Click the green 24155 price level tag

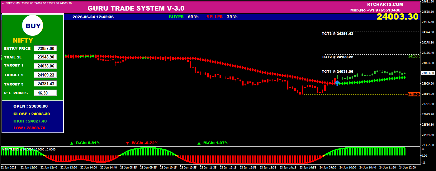414,56
